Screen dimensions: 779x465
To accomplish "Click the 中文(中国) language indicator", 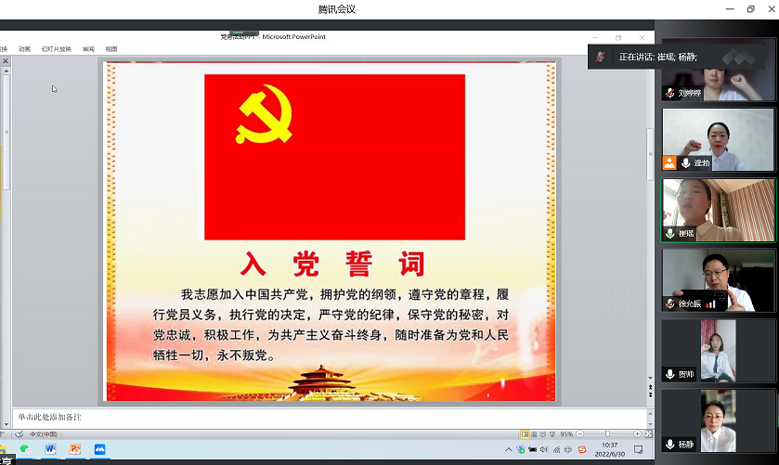I will pyautogui.click(x=44, y=433).
